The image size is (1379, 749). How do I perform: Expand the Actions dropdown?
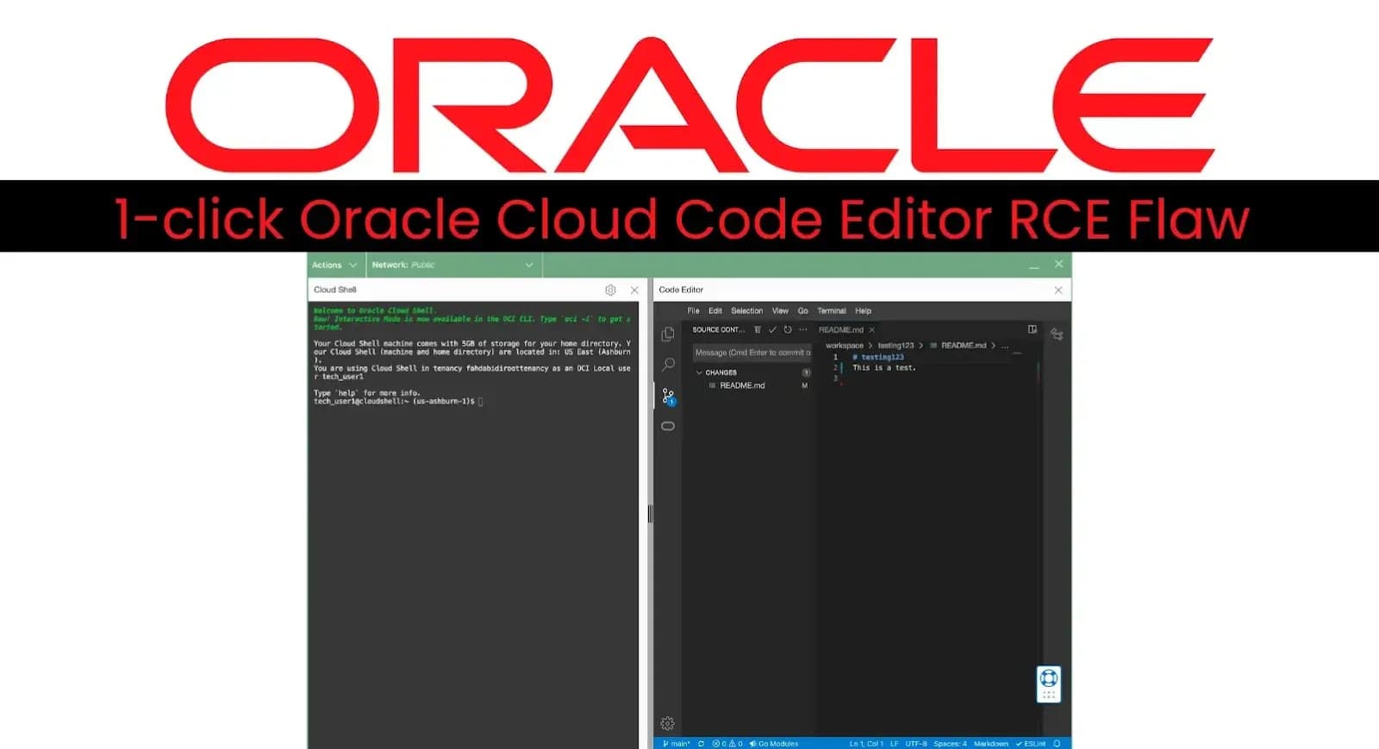(x=334, y=265)
